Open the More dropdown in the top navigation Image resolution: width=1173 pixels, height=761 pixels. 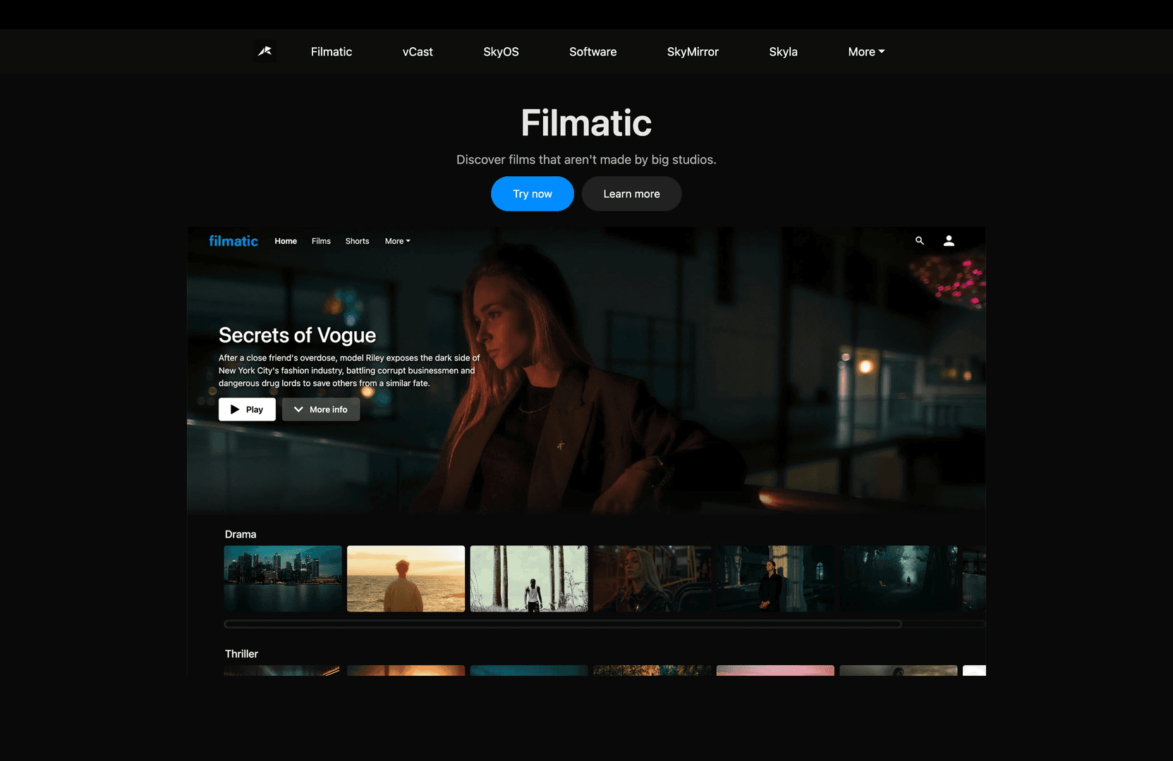click(865, 51)
